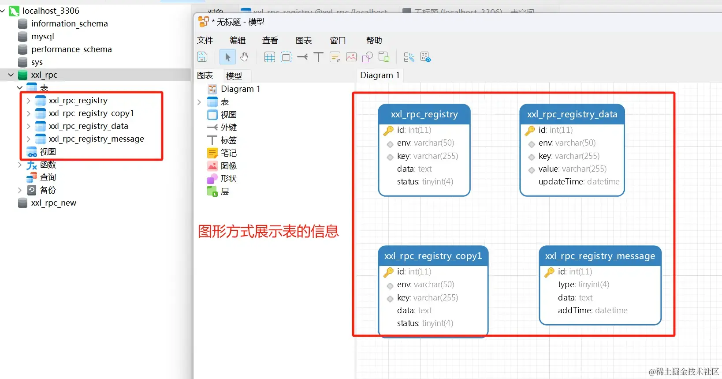
Task: Click value: varchar(255) field in diagram
Action: pos(572,169)
